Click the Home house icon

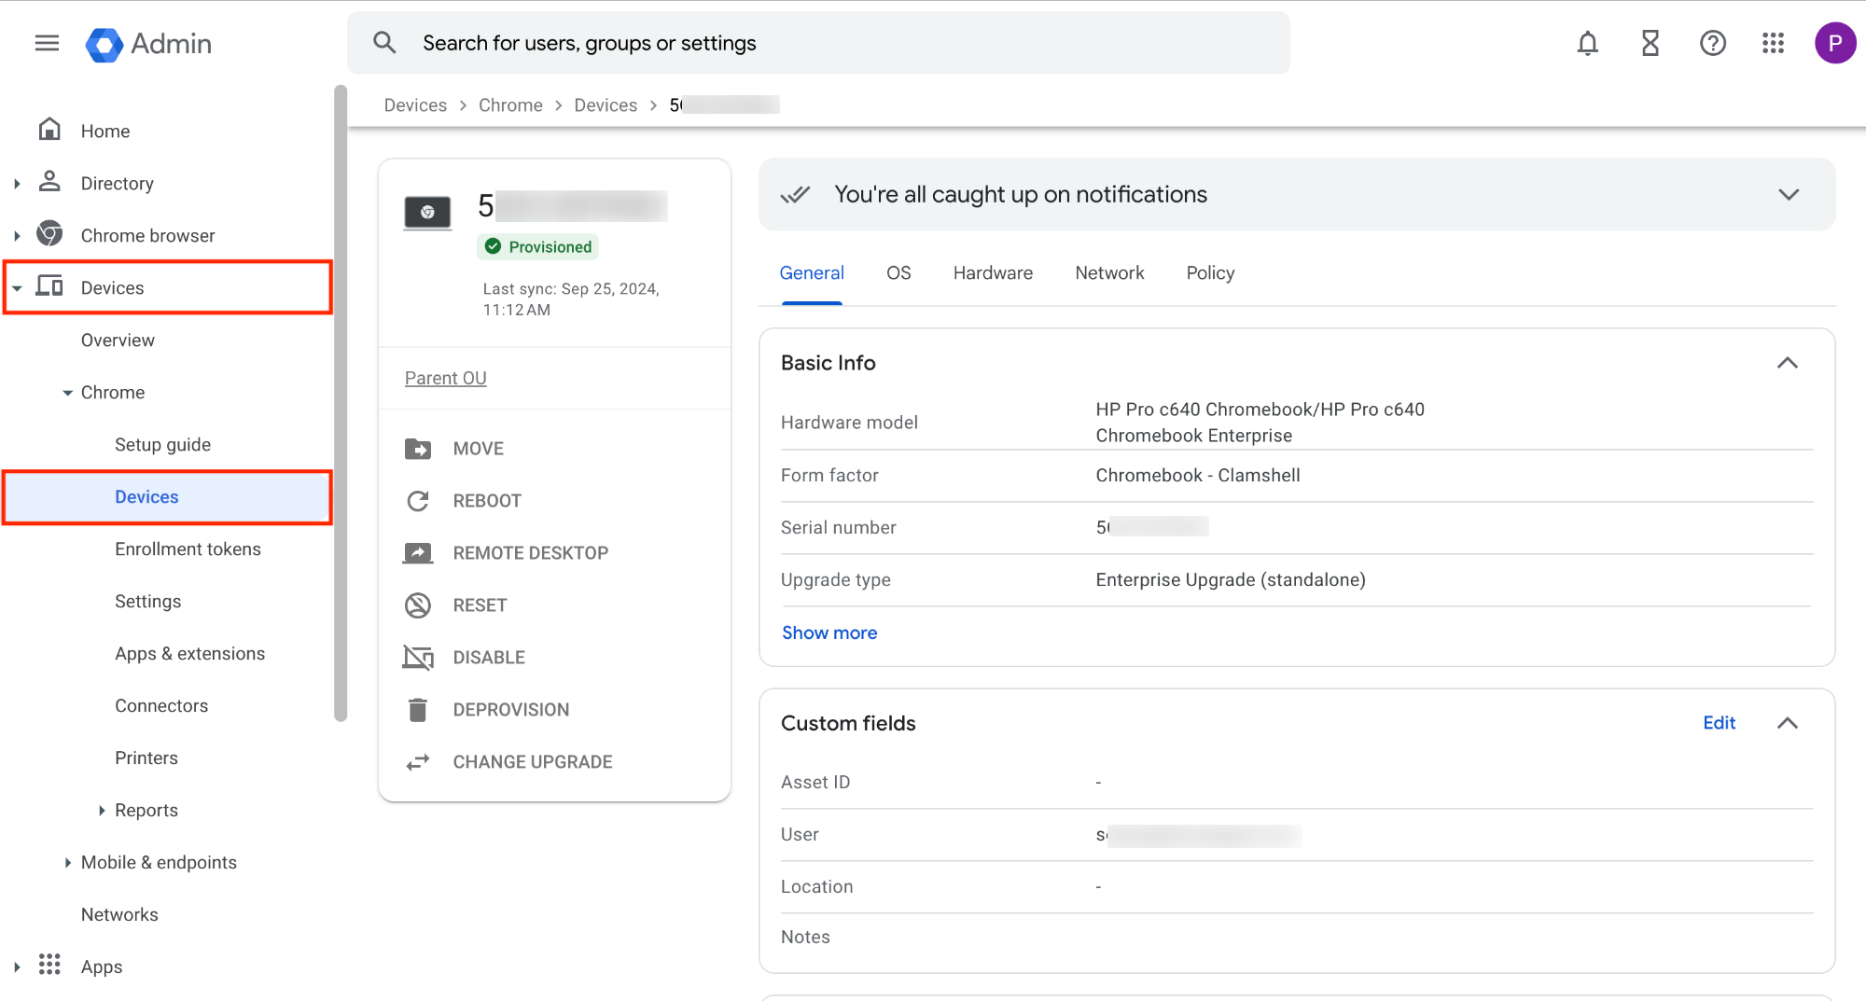pyautogui.click(x=49, y=130)
